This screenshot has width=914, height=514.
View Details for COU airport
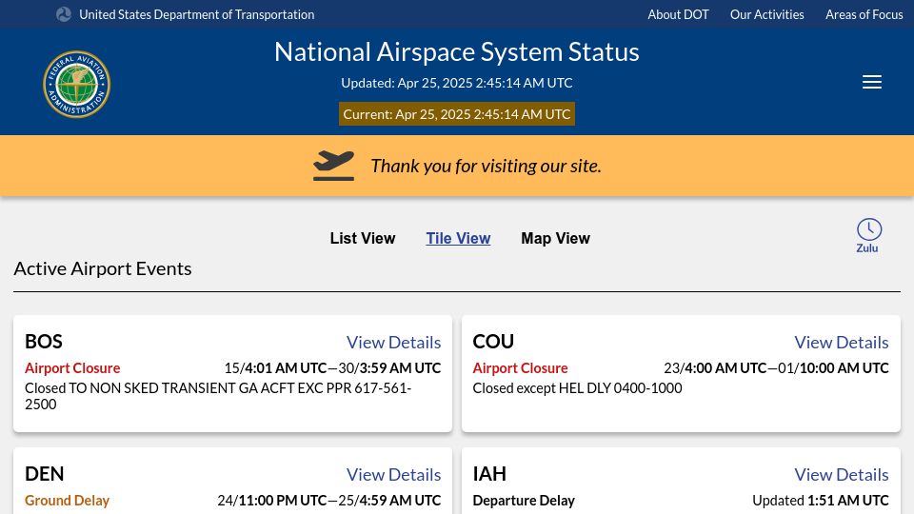[841, 342]
